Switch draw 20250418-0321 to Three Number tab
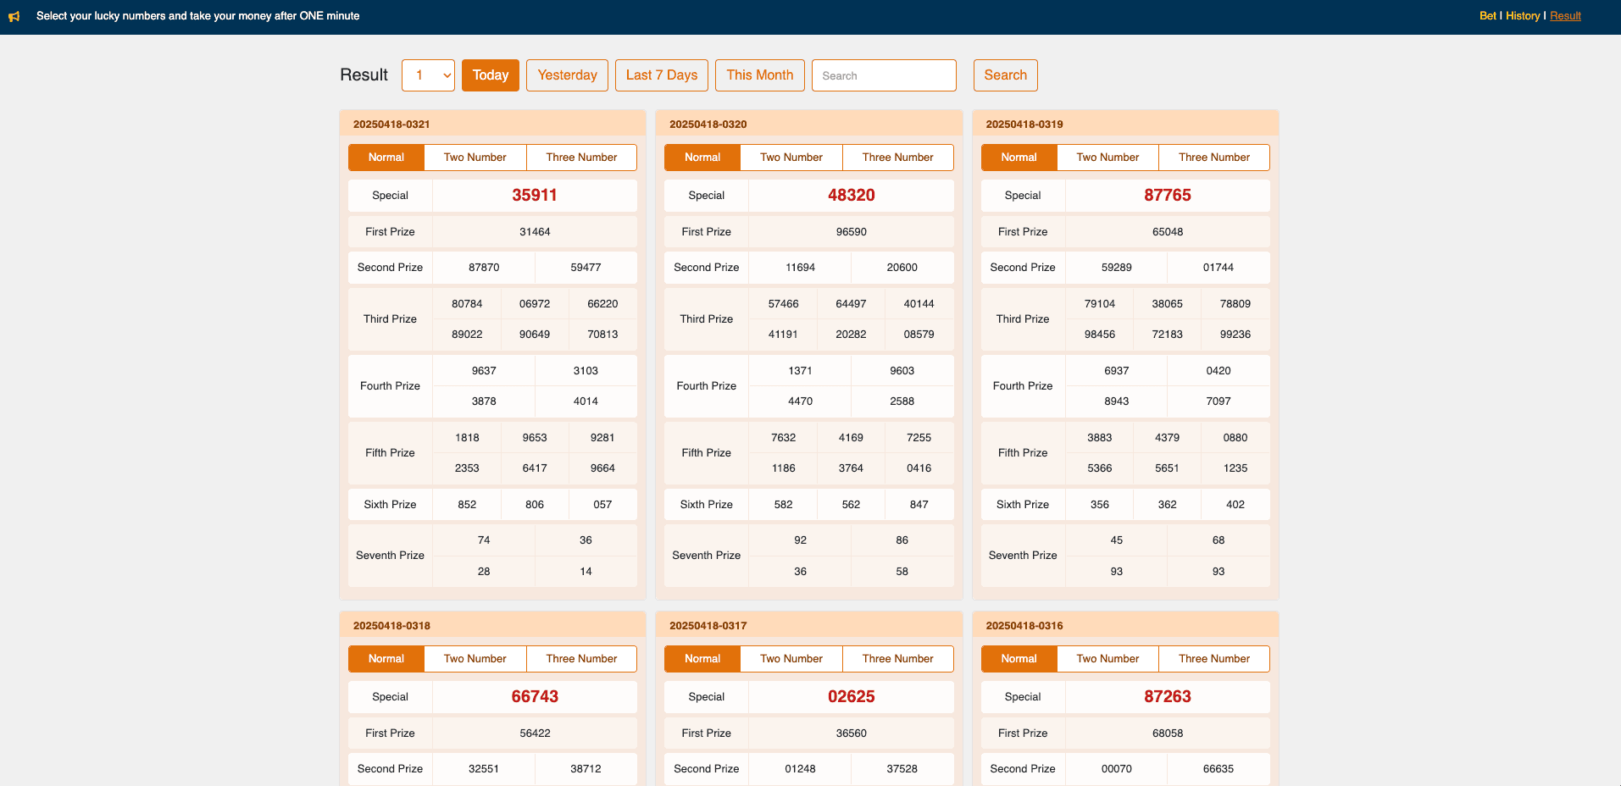 click(x=581, y=158)
